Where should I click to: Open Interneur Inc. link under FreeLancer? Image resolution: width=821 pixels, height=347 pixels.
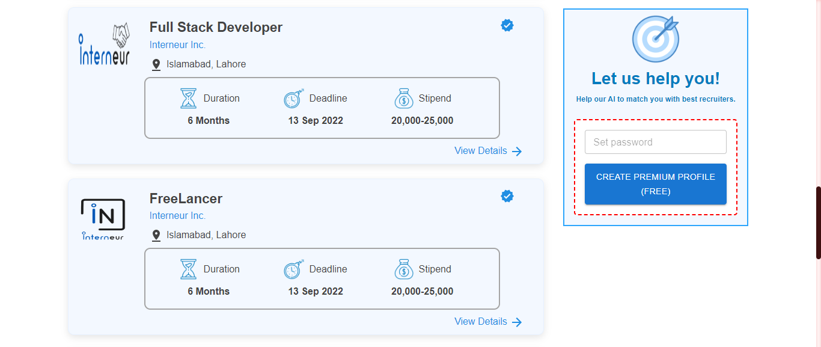tap(177, 215)
